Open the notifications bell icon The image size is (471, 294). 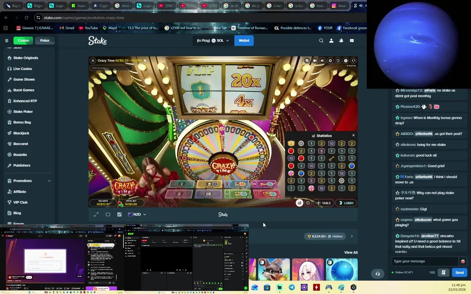341,40
